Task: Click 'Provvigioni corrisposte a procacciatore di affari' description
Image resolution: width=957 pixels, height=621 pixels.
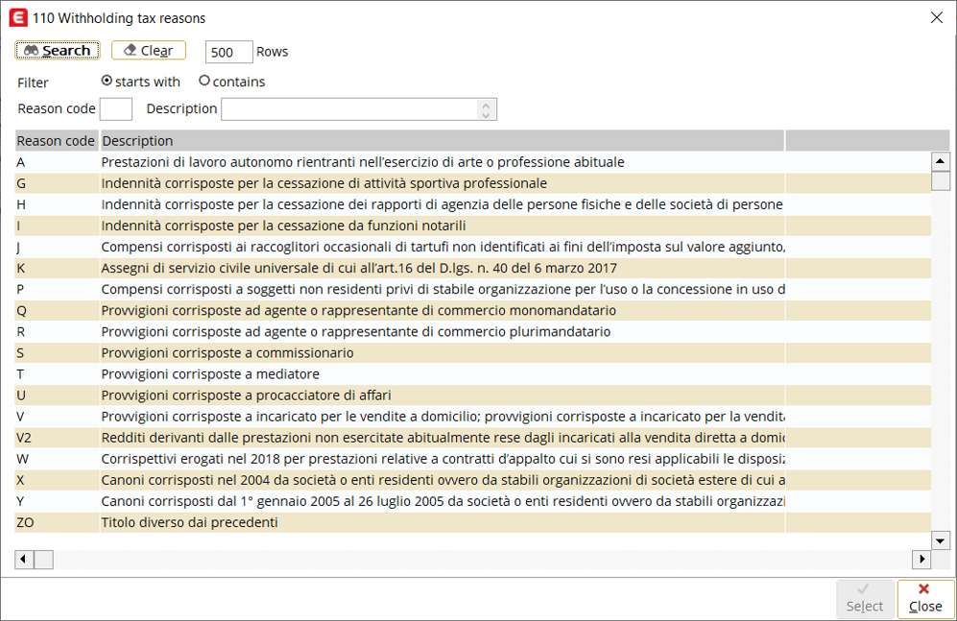Action: 246,395
